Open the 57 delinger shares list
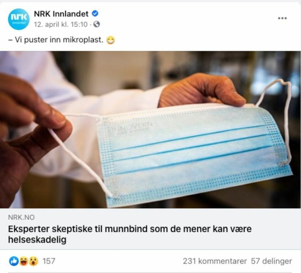301x273 pixels. pyautogui.click(x=272, y=261)
